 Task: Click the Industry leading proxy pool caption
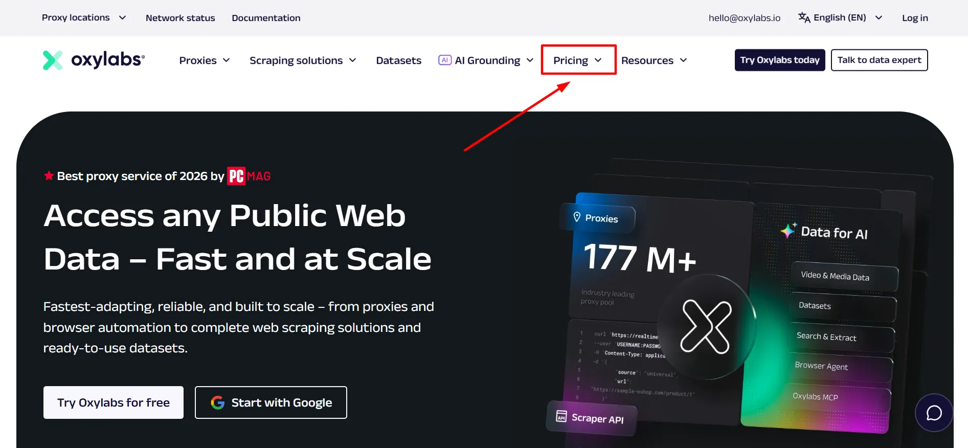tap(607, 297)
